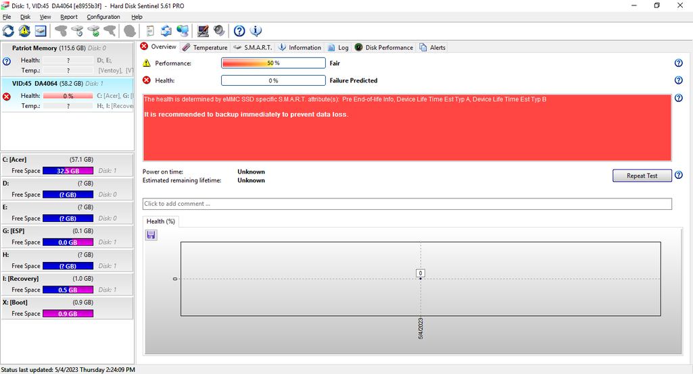Click the yellow warning alert toolbar icon
The width and height of the screenshot is (693, 374).
tap(24, 30)
